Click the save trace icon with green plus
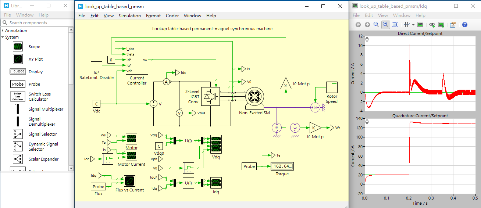 coord(441,25)
